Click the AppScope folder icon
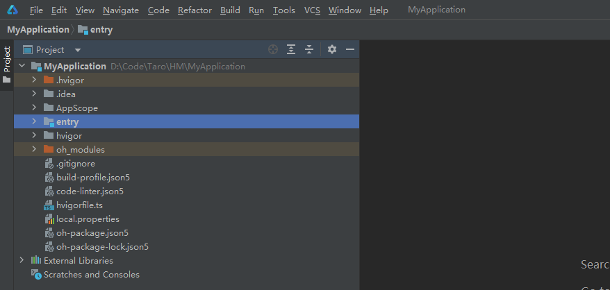 (49, 108)
